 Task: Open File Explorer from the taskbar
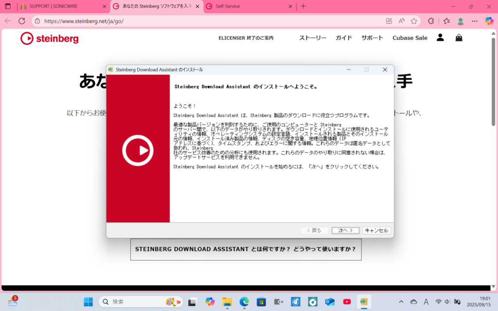(x=227, y=302)
